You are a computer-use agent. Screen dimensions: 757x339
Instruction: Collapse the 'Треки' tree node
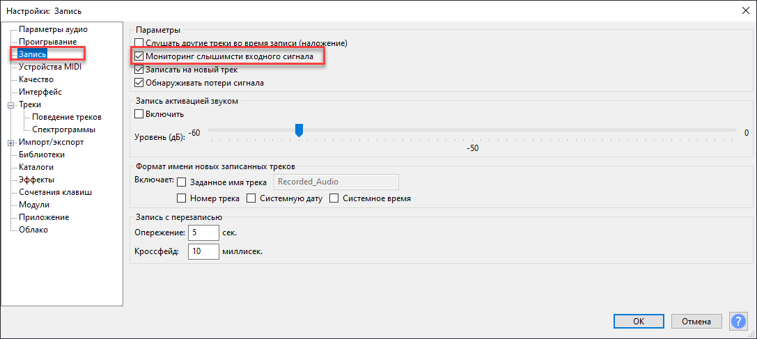point(11,105)
